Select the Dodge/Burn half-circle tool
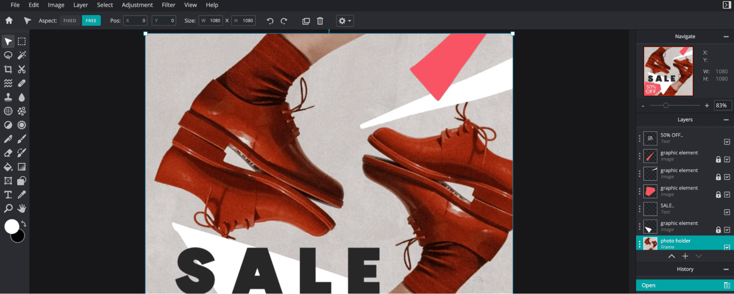Image resolution: width=734 pixels, height=294 pixels. (x=8, y=125)
